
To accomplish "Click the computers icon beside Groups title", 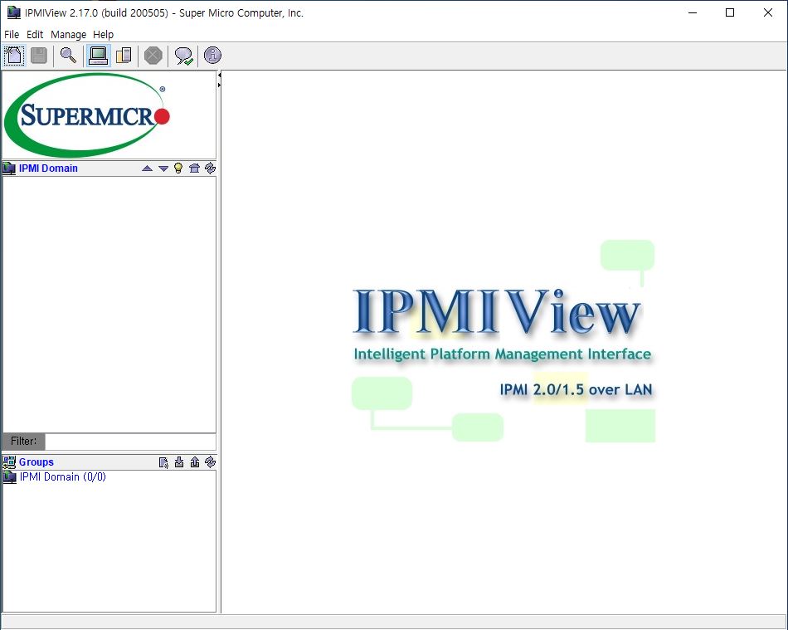I will [9, 462].
